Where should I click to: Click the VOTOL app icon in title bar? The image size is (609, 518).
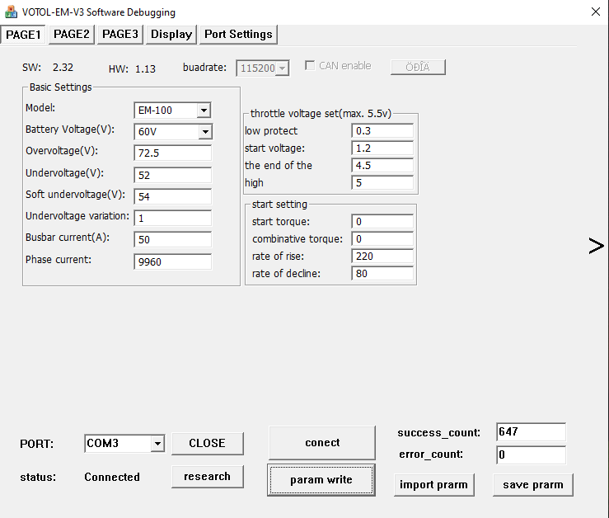pyautogui.click(x=12, y=12)
